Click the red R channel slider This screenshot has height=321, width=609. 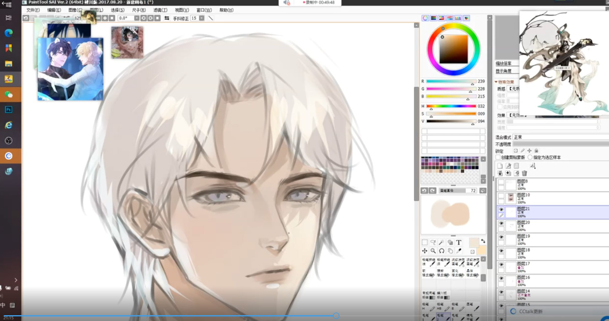point(451,81)
